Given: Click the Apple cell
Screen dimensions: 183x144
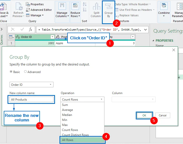Looking at the screenshot, I should pos(75,43).
